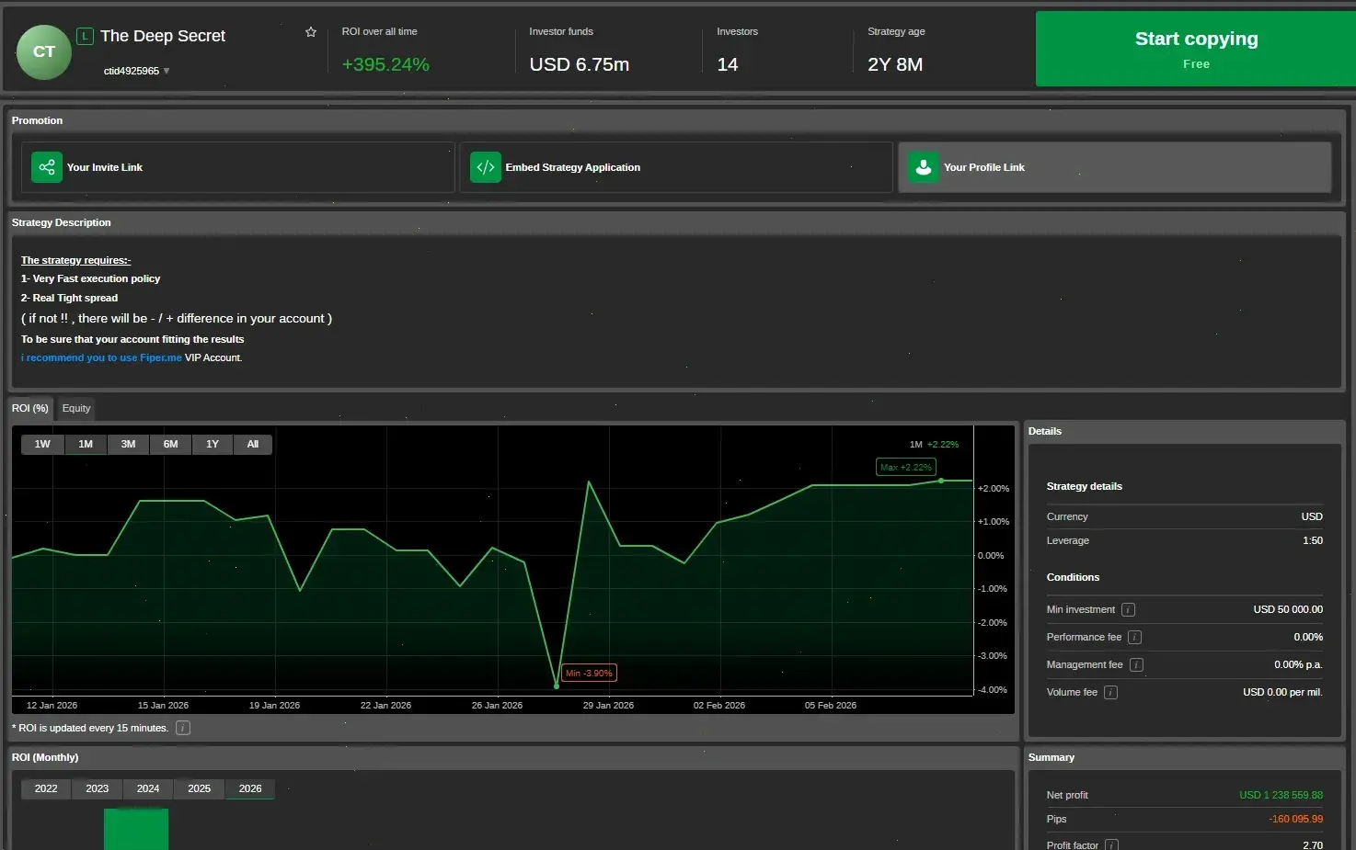Open the Min investment info icon

pos(1129,609)
